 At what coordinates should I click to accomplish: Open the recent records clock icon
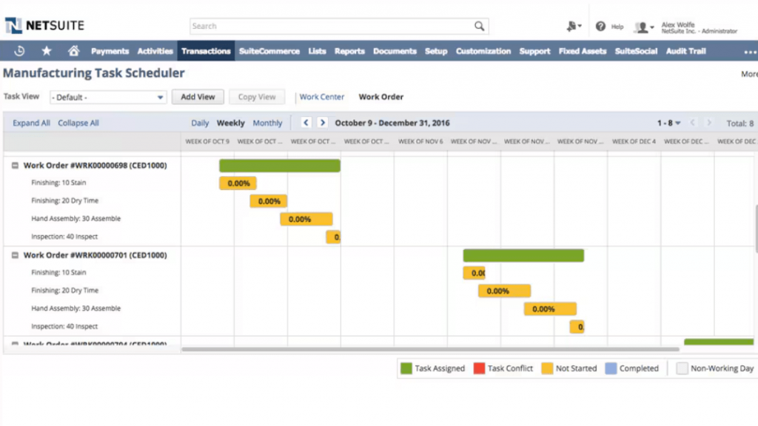coord(19,51)
